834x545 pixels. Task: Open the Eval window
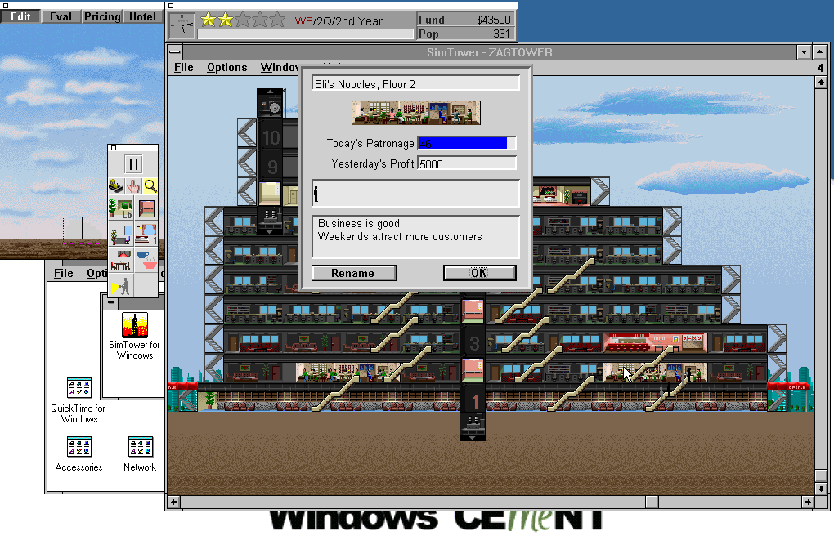coord(61,16)
